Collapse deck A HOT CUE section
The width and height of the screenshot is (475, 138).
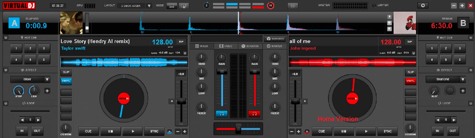[x=6, y=38]
